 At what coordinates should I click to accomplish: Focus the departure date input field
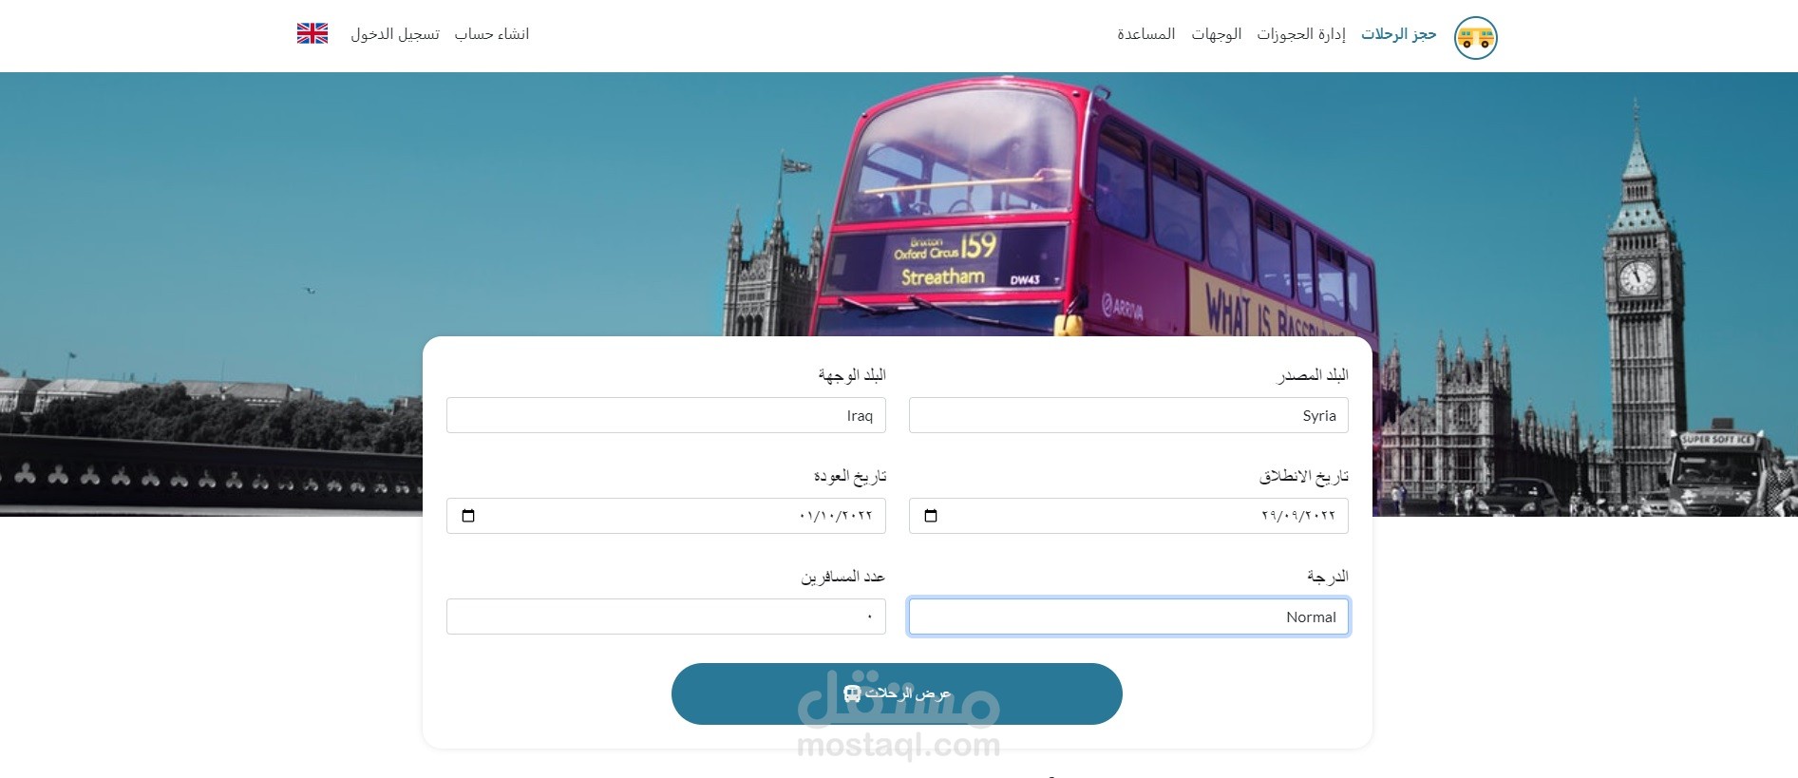(x=1128, y=516)
